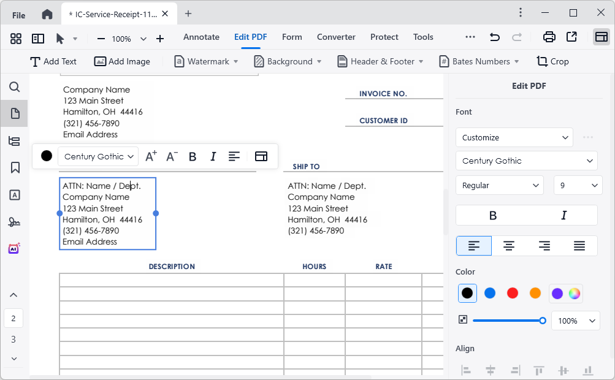Switch to the Converter tab
This screenshot has width=615, height=380.
click(336, 37)
